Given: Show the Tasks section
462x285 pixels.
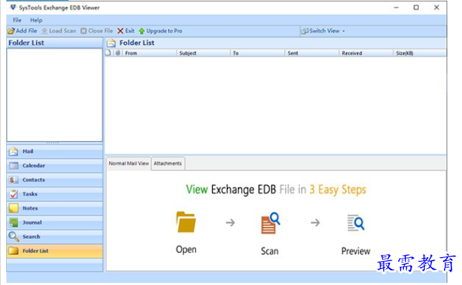Looking at the screenshot, I should [x=29, y=194].
